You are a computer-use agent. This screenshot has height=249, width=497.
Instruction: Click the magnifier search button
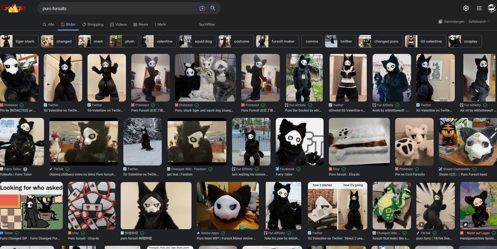pyautogui.click(x=213, y=8)
